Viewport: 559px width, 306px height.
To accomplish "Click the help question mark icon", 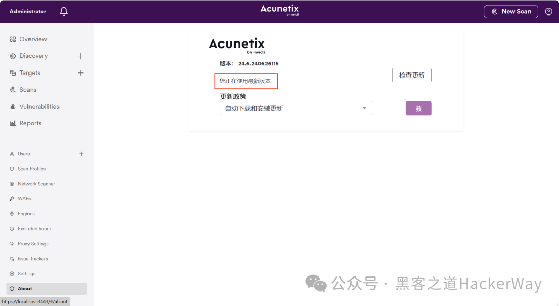I will coord(548,11).
